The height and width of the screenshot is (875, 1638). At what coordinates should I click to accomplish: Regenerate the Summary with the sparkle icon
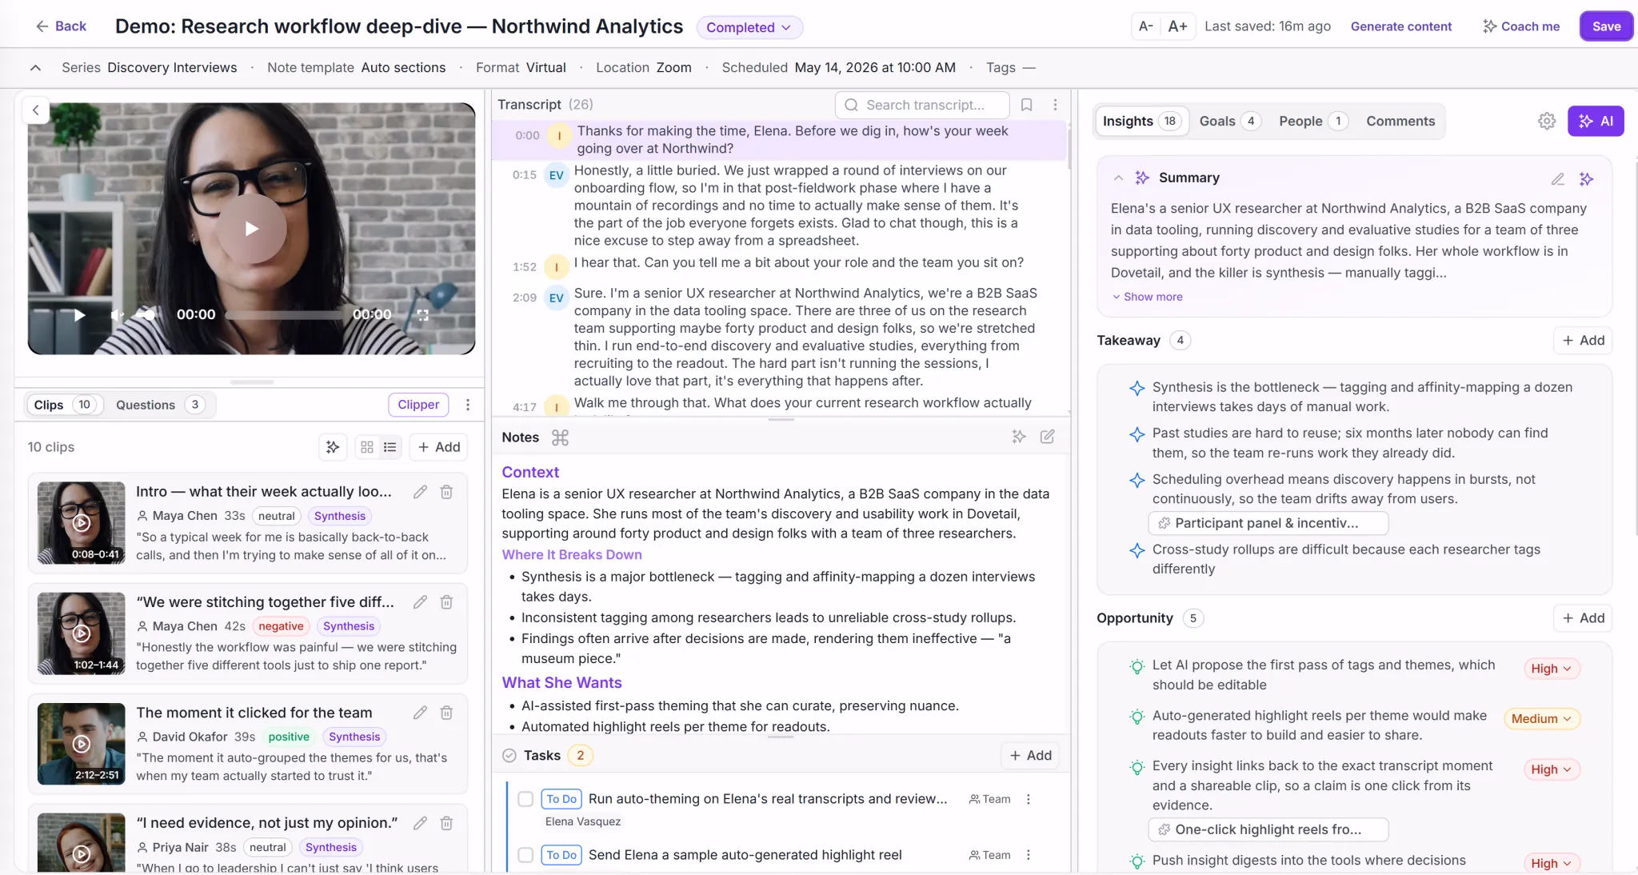coord(1587,178)
